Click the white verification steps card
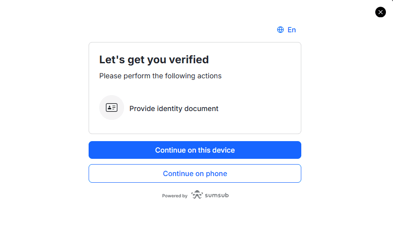The width and height of the screenshot is (393, 238). (195, 88)
